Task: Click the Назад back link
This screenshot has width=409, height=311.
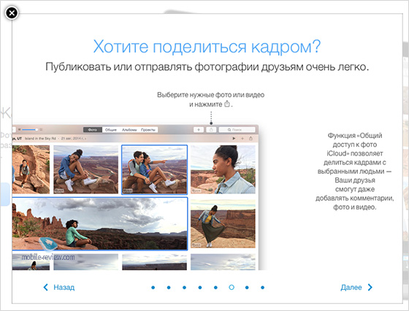Action: click(64, 288)
